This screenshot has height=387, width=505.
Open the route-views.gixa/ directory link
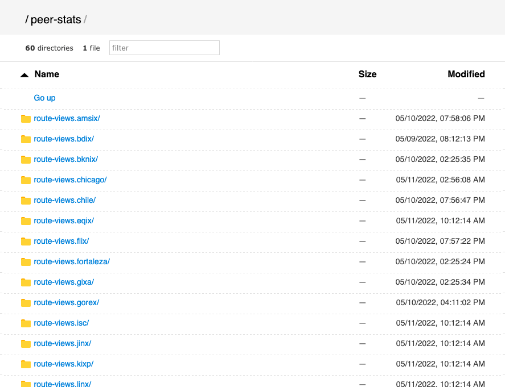[x=64, y=282]
